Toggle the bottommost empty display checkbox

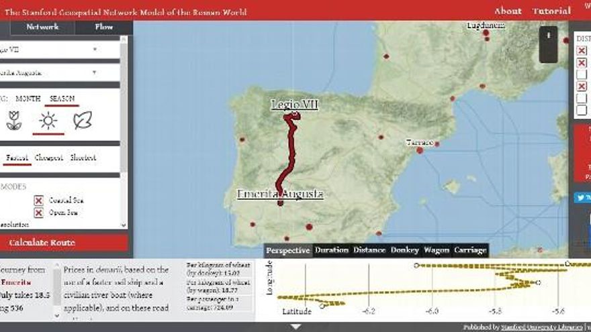click(x=582, y=110)
